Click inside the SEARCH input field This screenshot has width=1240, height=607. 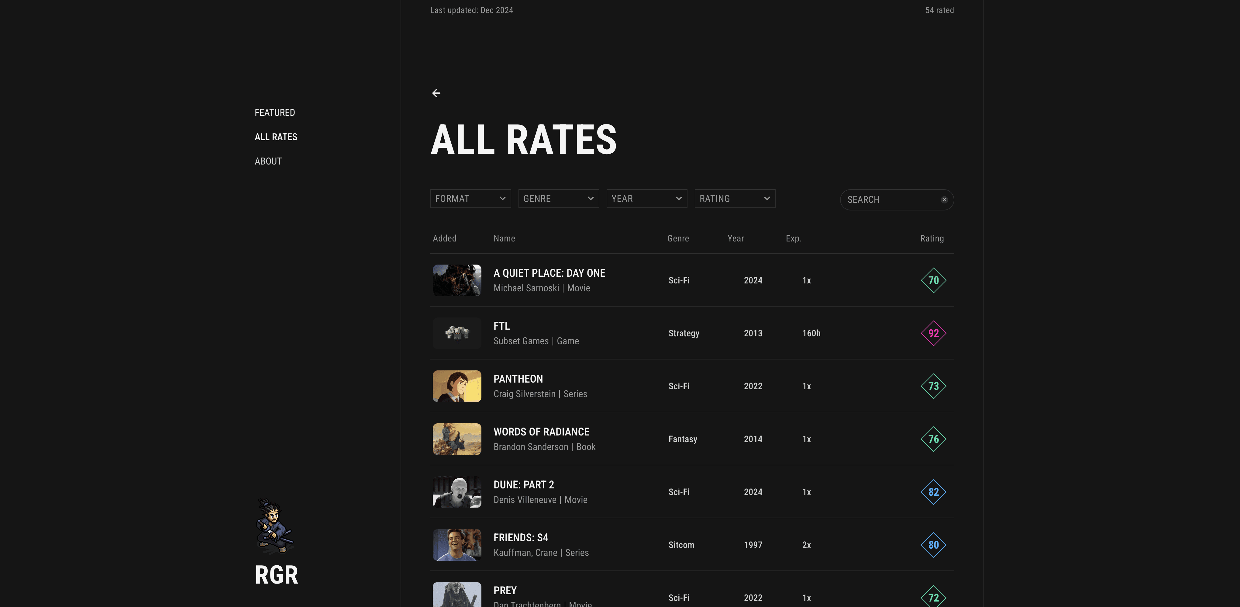890,199
